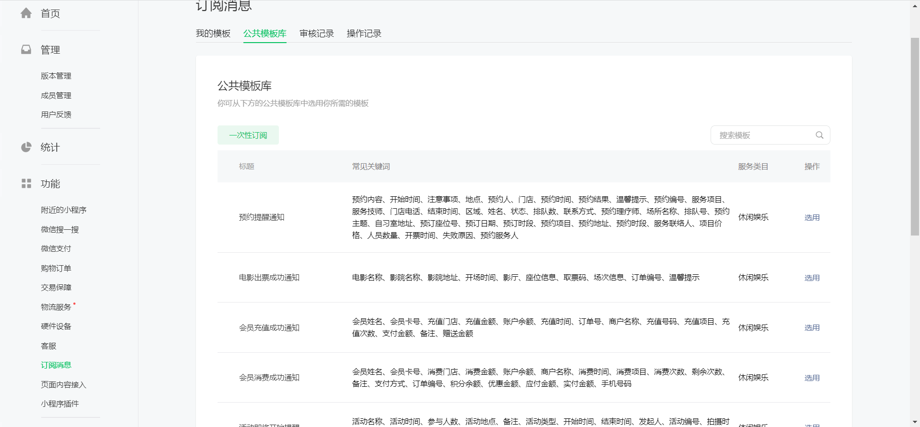Click the grid icon beside 功能
This screenshot has width=920, height=427.
(26, 183)
